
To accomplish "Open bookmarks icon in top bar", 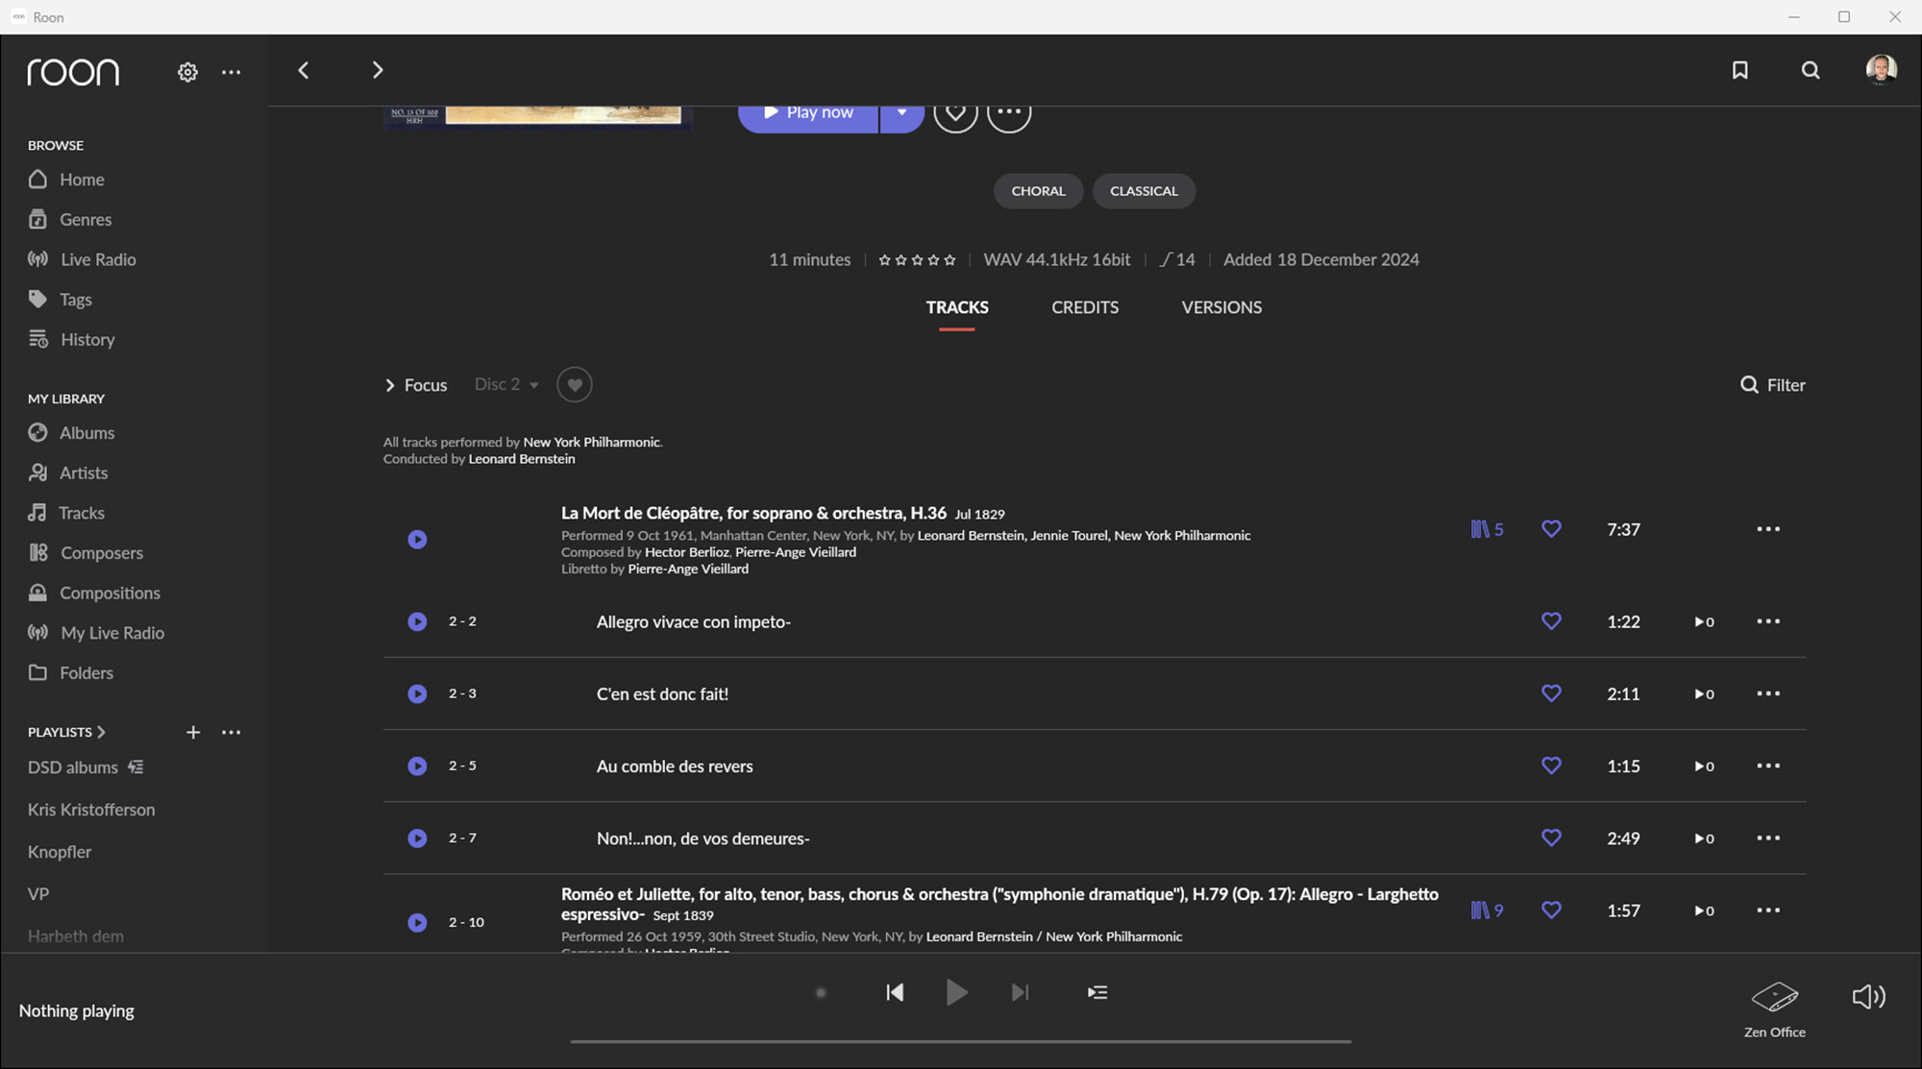I will 1740,70.
